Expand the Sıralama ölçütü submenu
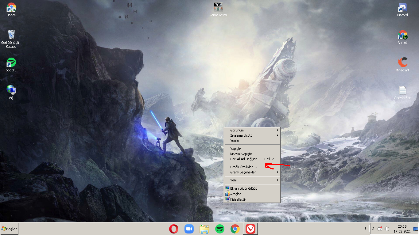The height and width of the screenshot is (235, 419). 252,135
